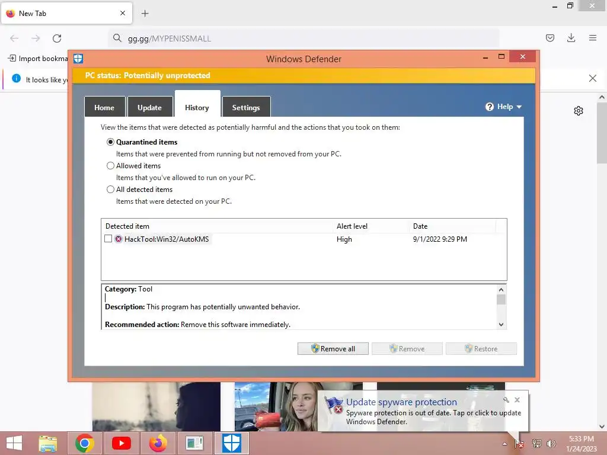This screenshot has height=455, width=607.
Task: Click Update spyware protection notification title
Action: pos(401,402)
